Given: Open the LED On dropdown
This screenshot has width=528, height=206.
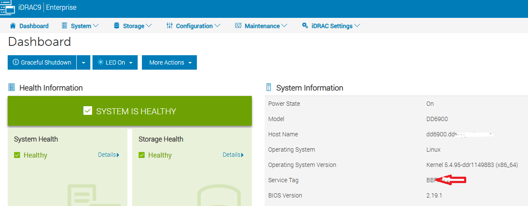Looking at the screenshot, I should tap(115, 62).
